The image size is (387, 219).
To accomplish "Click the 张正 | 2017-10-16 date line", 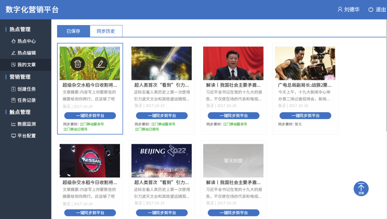I will point(293,106).
